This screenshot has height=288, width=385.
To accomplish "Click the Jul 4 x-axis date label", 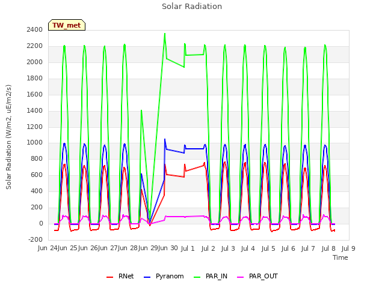I will coord(248,248).
